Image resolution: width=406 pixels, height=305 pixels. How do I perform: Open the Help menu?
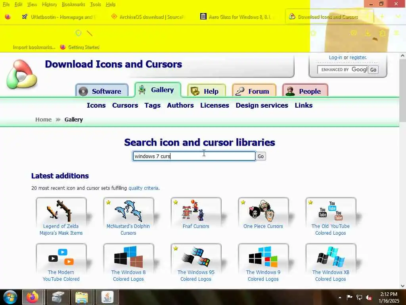(111, 4)
